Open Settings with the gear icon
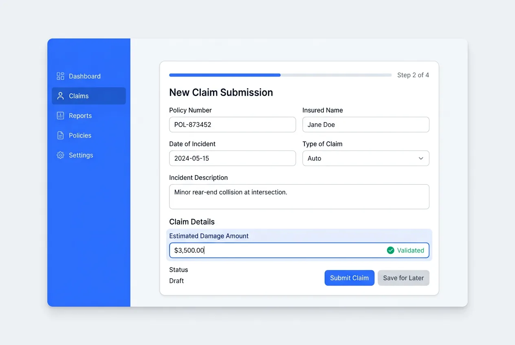Viewport: 515px width, 345px height. (60, 155)
